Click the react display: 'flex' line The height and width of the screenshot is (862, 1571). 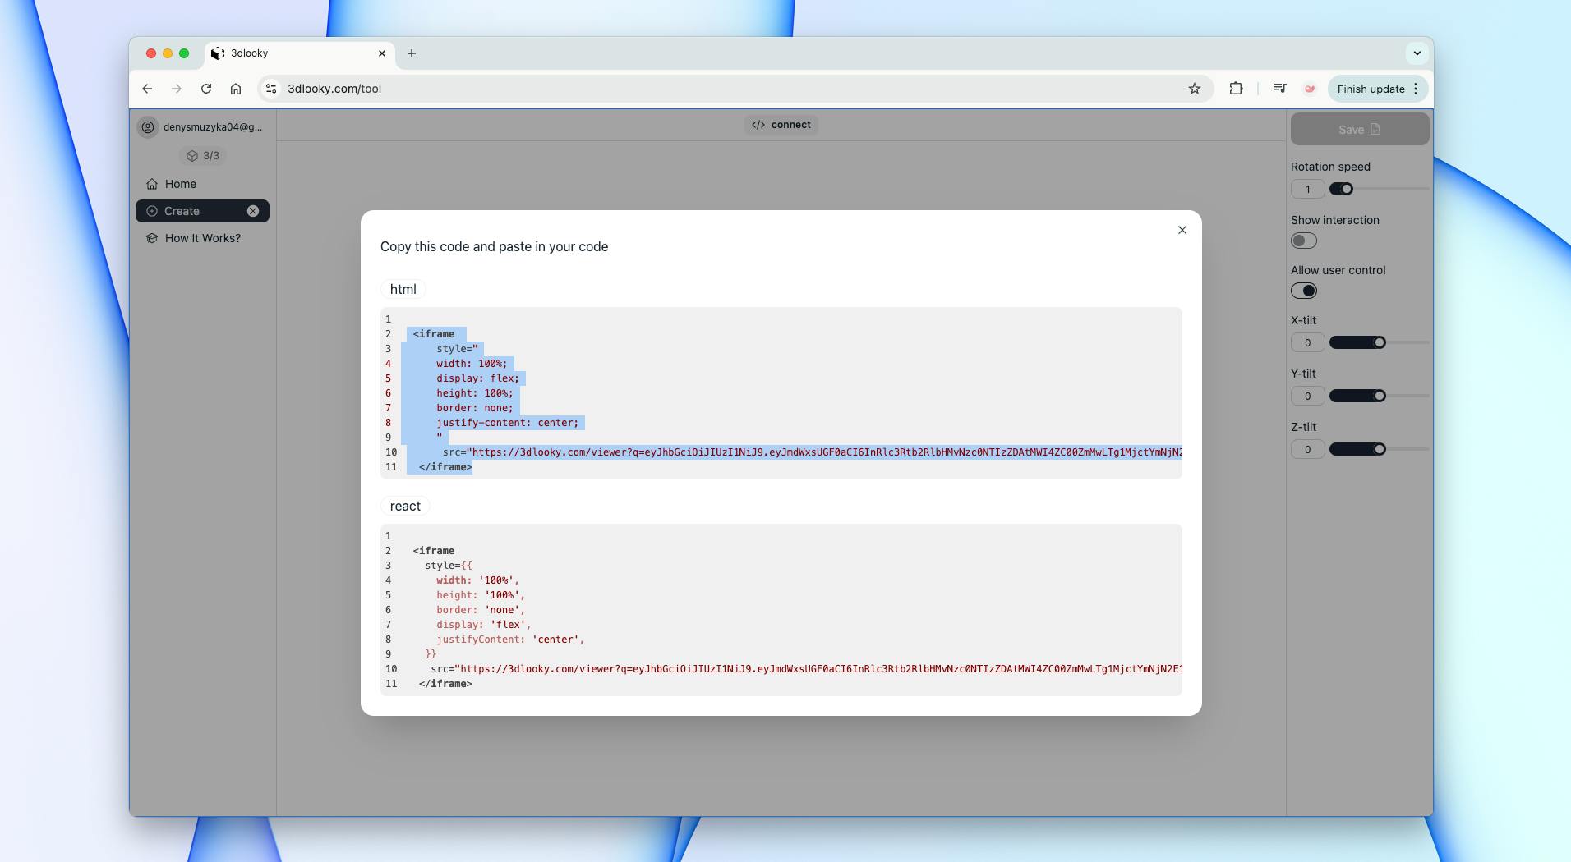tap(483, 625)
